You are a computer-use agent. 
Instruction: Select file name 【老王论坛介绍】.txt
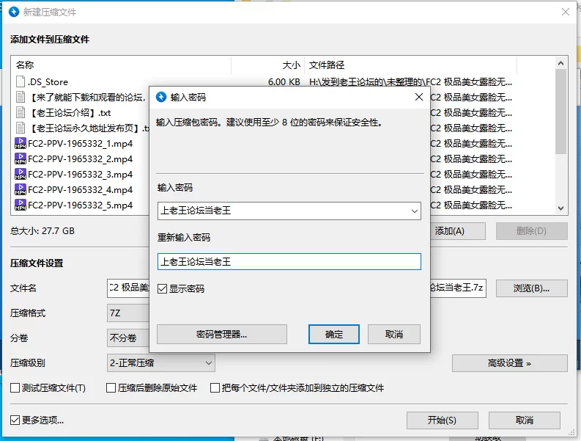[70, 113]
